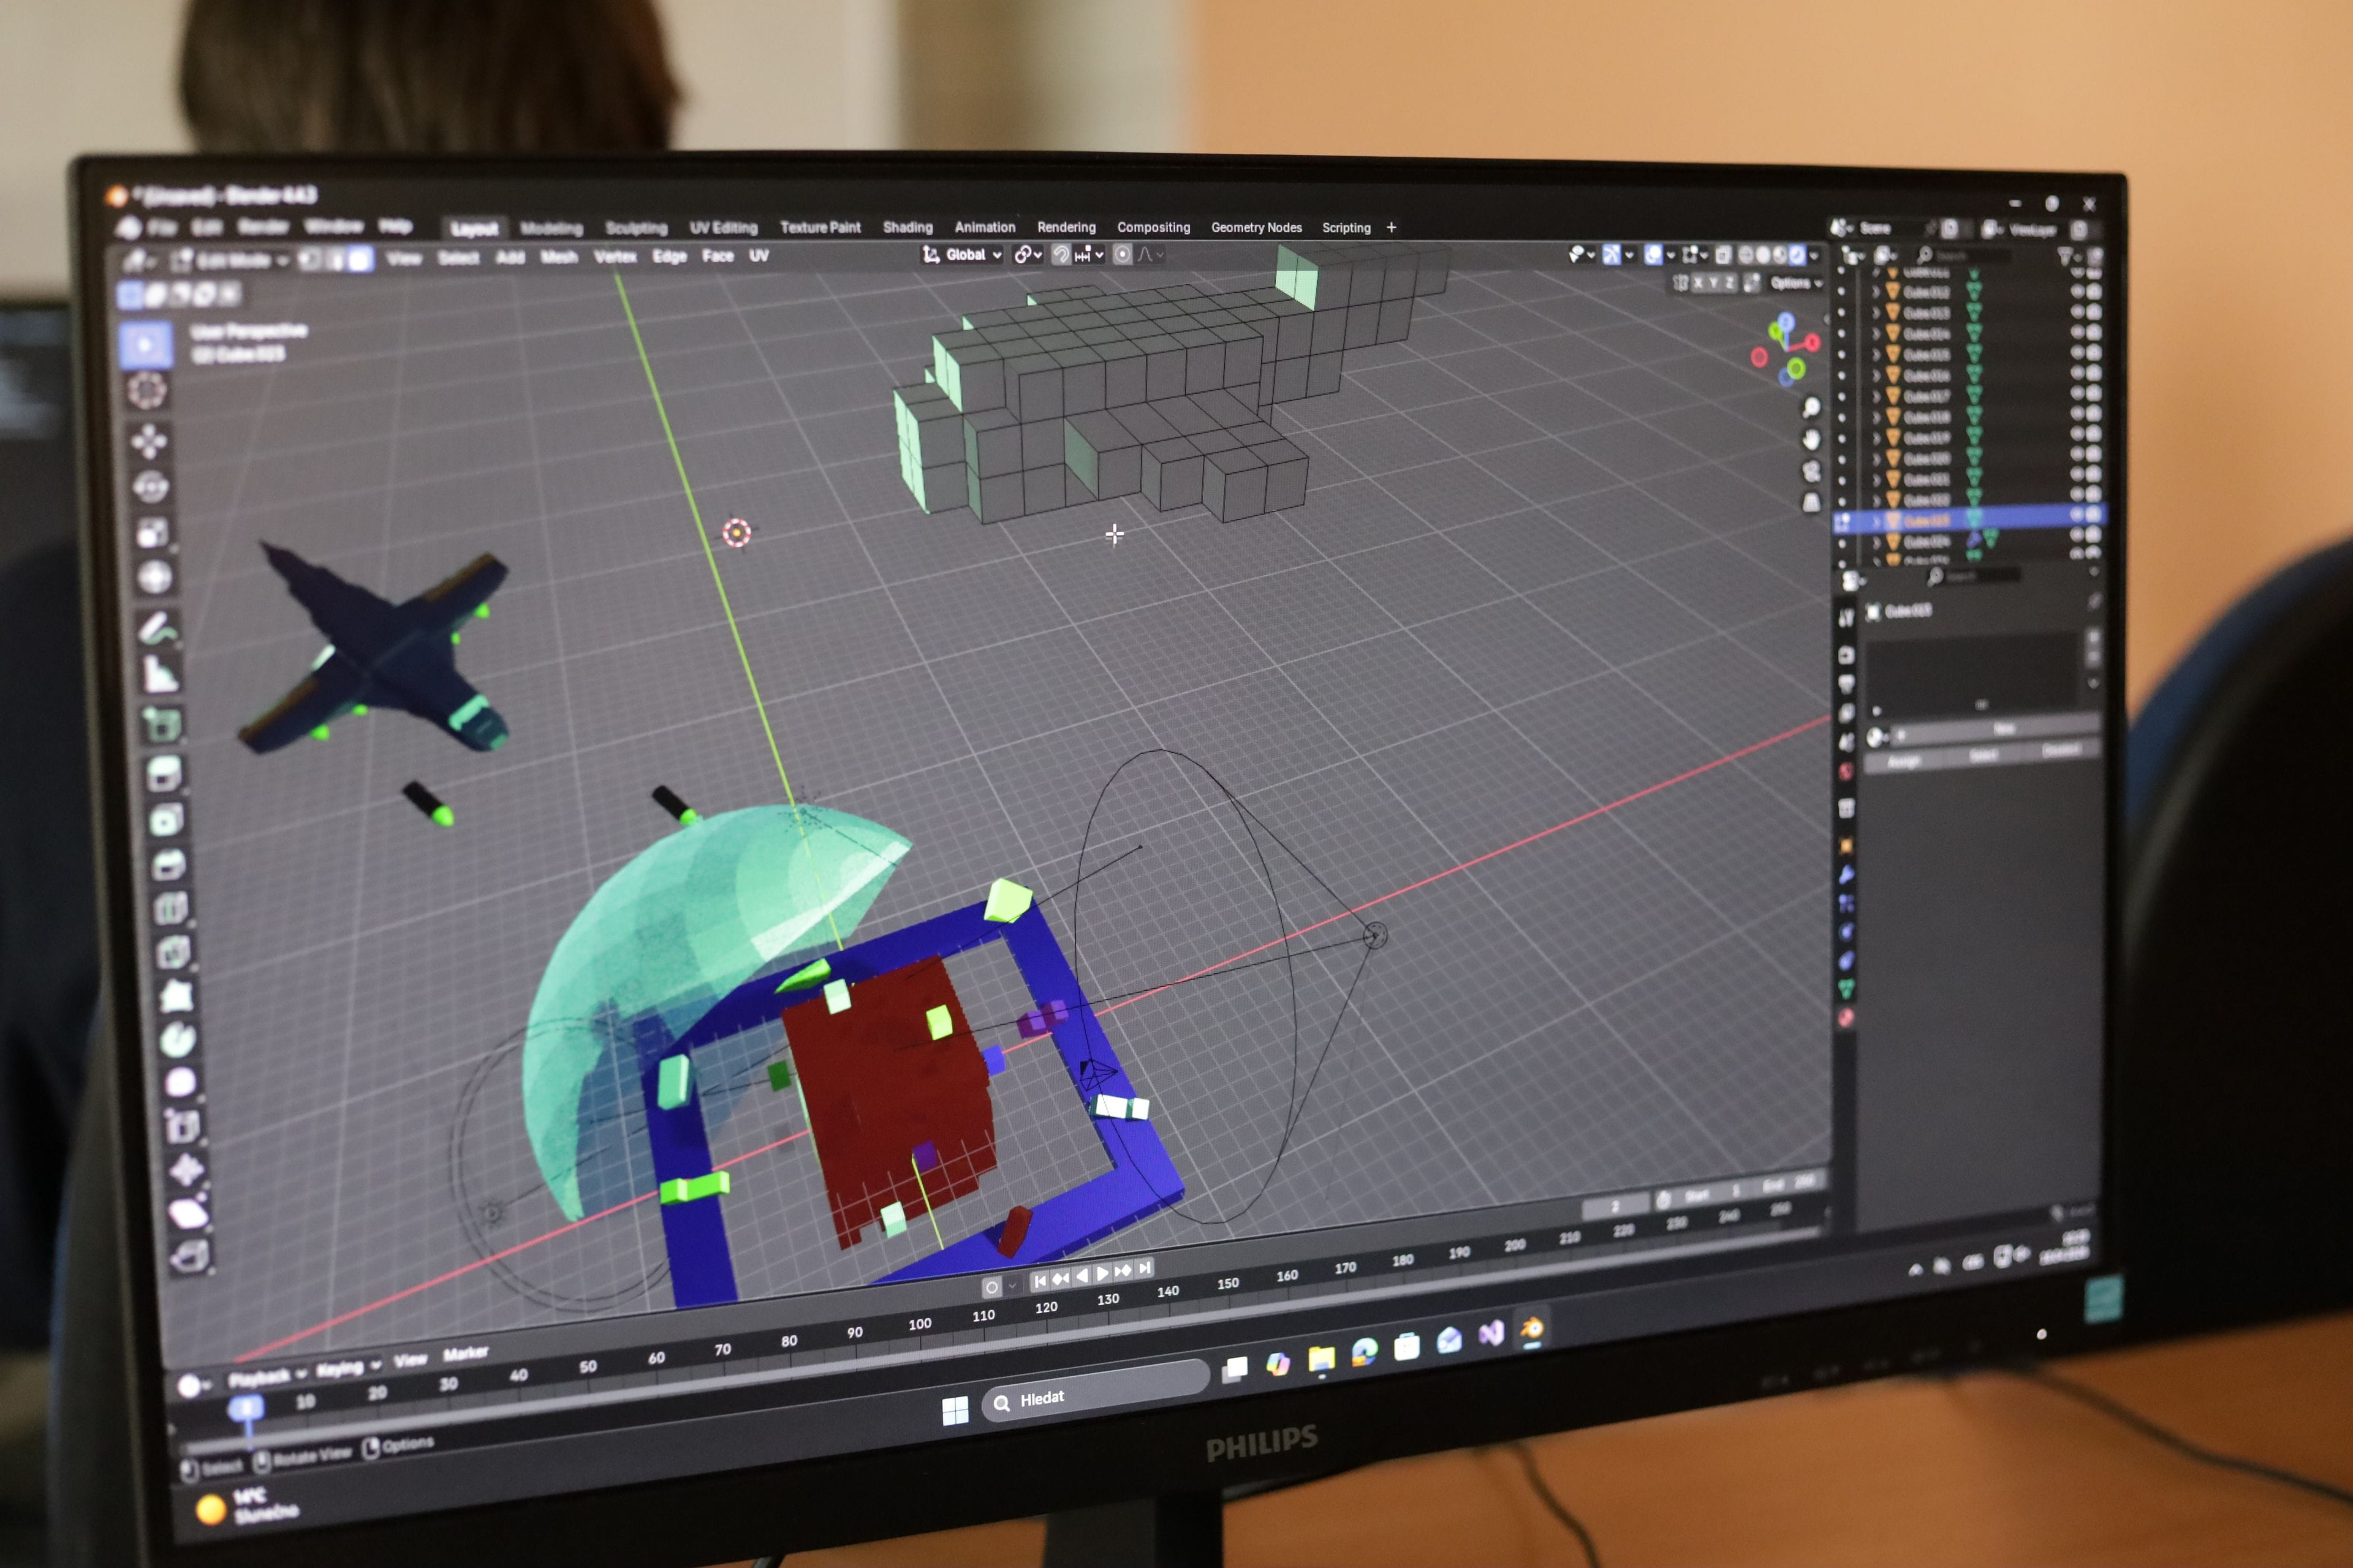Open the Keying dropdown in timeline
The height and width of the screenshot is (1568, 2353).
click(x=348, y=1367)
